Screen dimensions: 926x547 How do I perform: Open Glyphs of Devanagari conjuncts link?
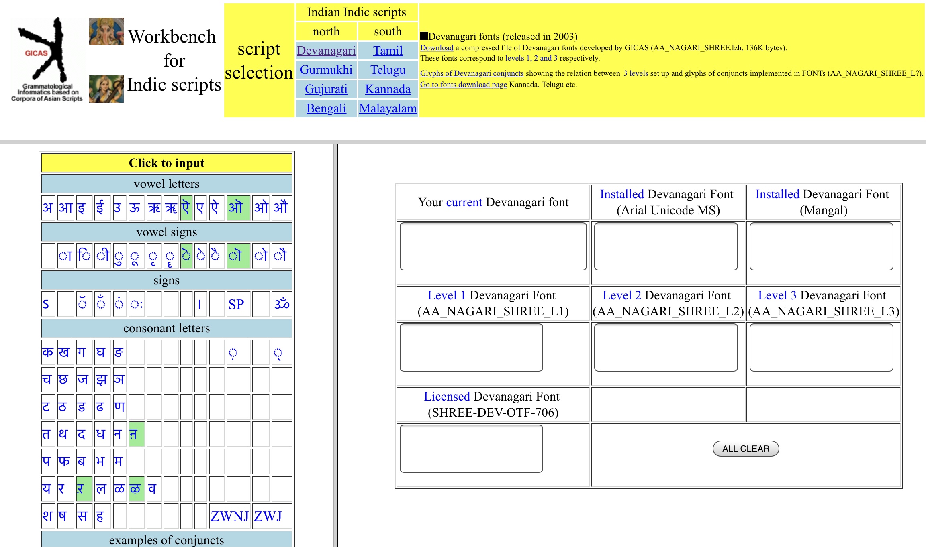(x=472, y=73)
